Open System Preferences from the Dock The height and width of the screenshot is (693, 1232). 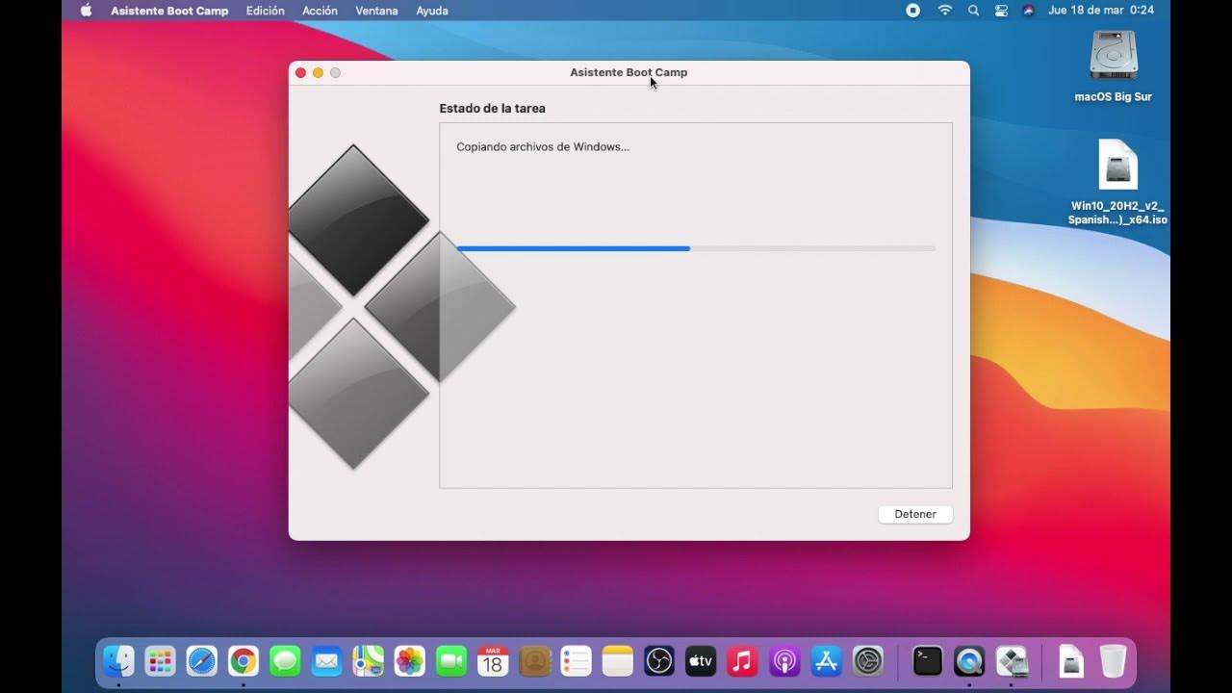click(x=868, y=661)
